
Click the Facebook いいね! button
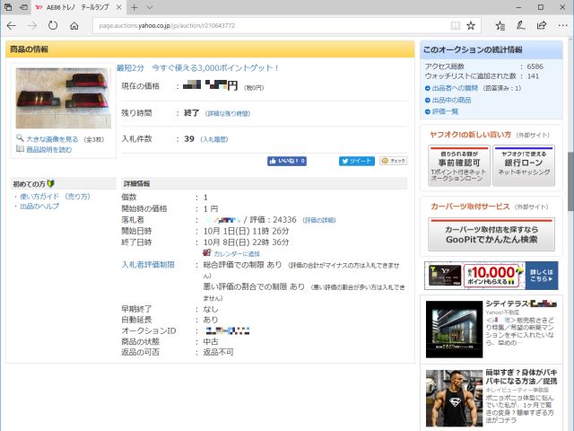click(x=287, y=161)
